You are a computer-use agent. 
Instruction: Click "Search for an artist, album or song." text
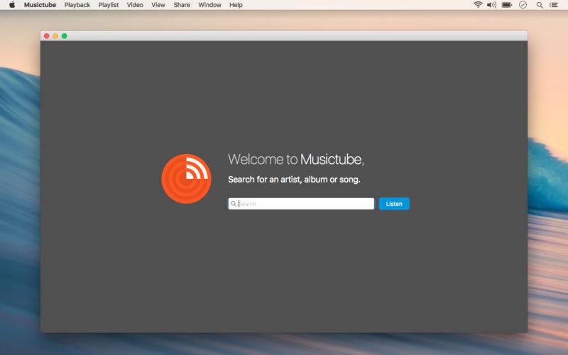pos(294,180)
